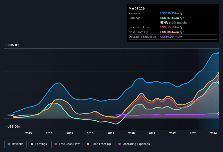Click the blue Revenue legend dot
Screen dimensions: 223x152
pyautogui.click(x=9, y=144)
